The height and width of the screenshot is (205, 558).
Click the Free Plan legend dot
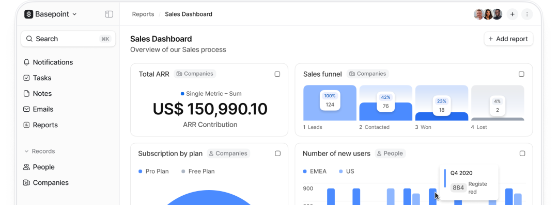coord(183,172)
